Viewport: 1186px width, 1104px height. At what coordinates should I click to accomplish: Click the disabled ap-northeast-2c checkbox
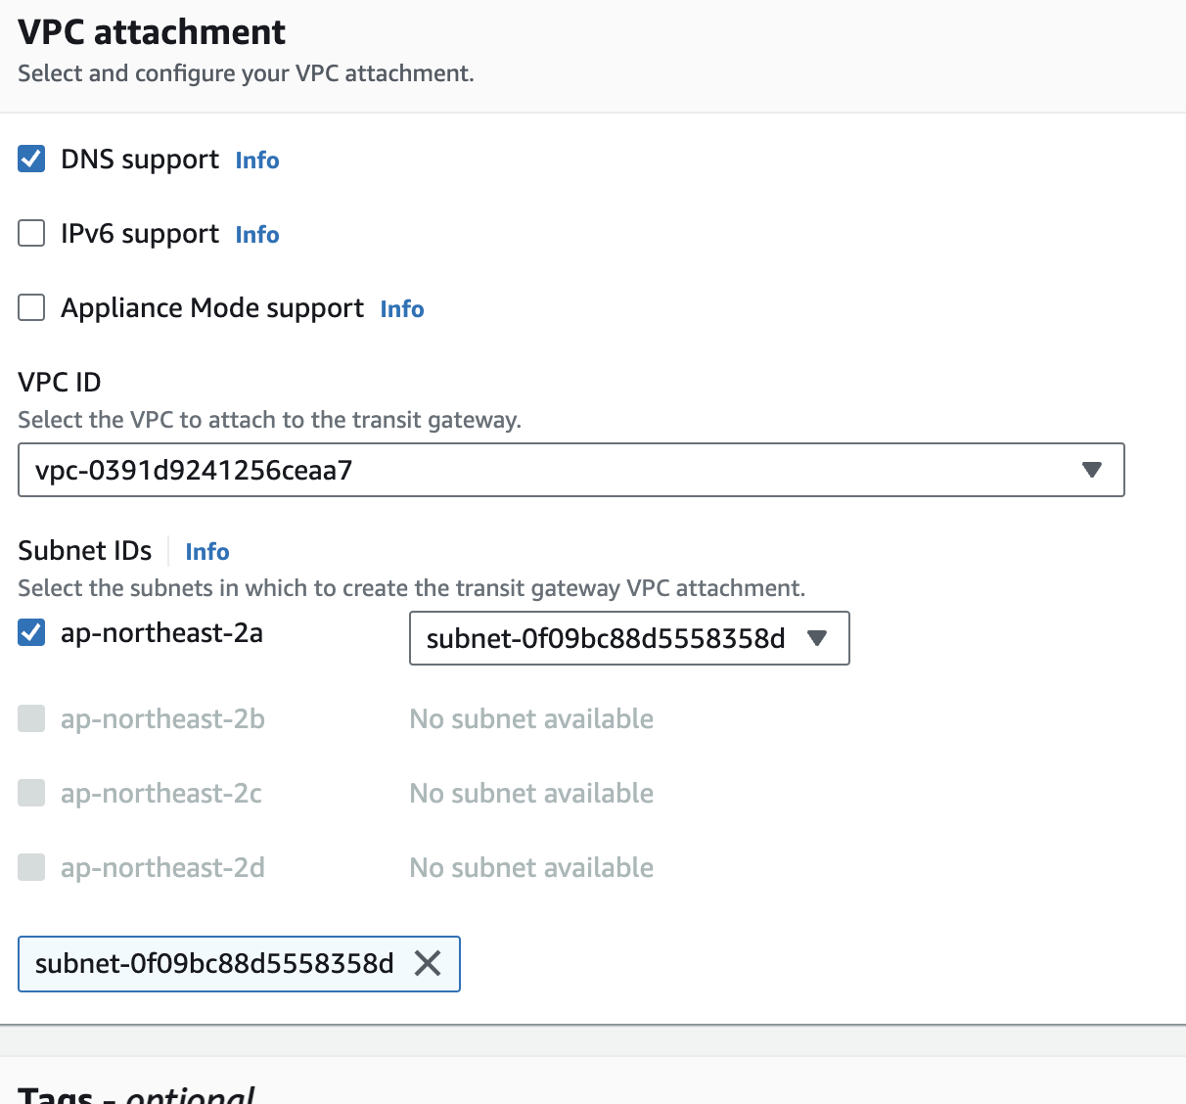31,793
